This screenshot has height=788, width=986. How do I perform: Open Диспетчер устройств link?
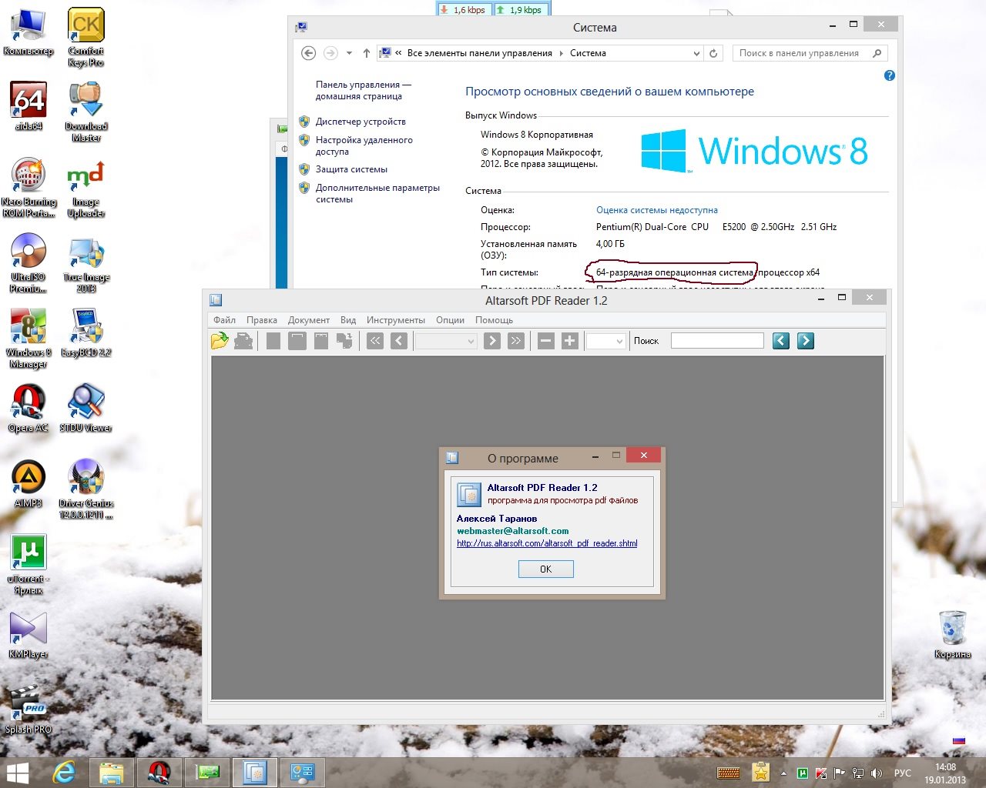click(x=360, y=122)
